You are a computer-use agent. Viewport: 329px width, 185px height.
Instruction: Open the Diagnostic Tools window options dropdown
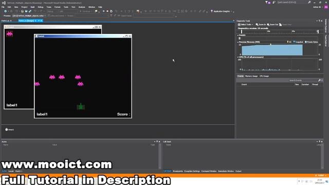(317, 21)
